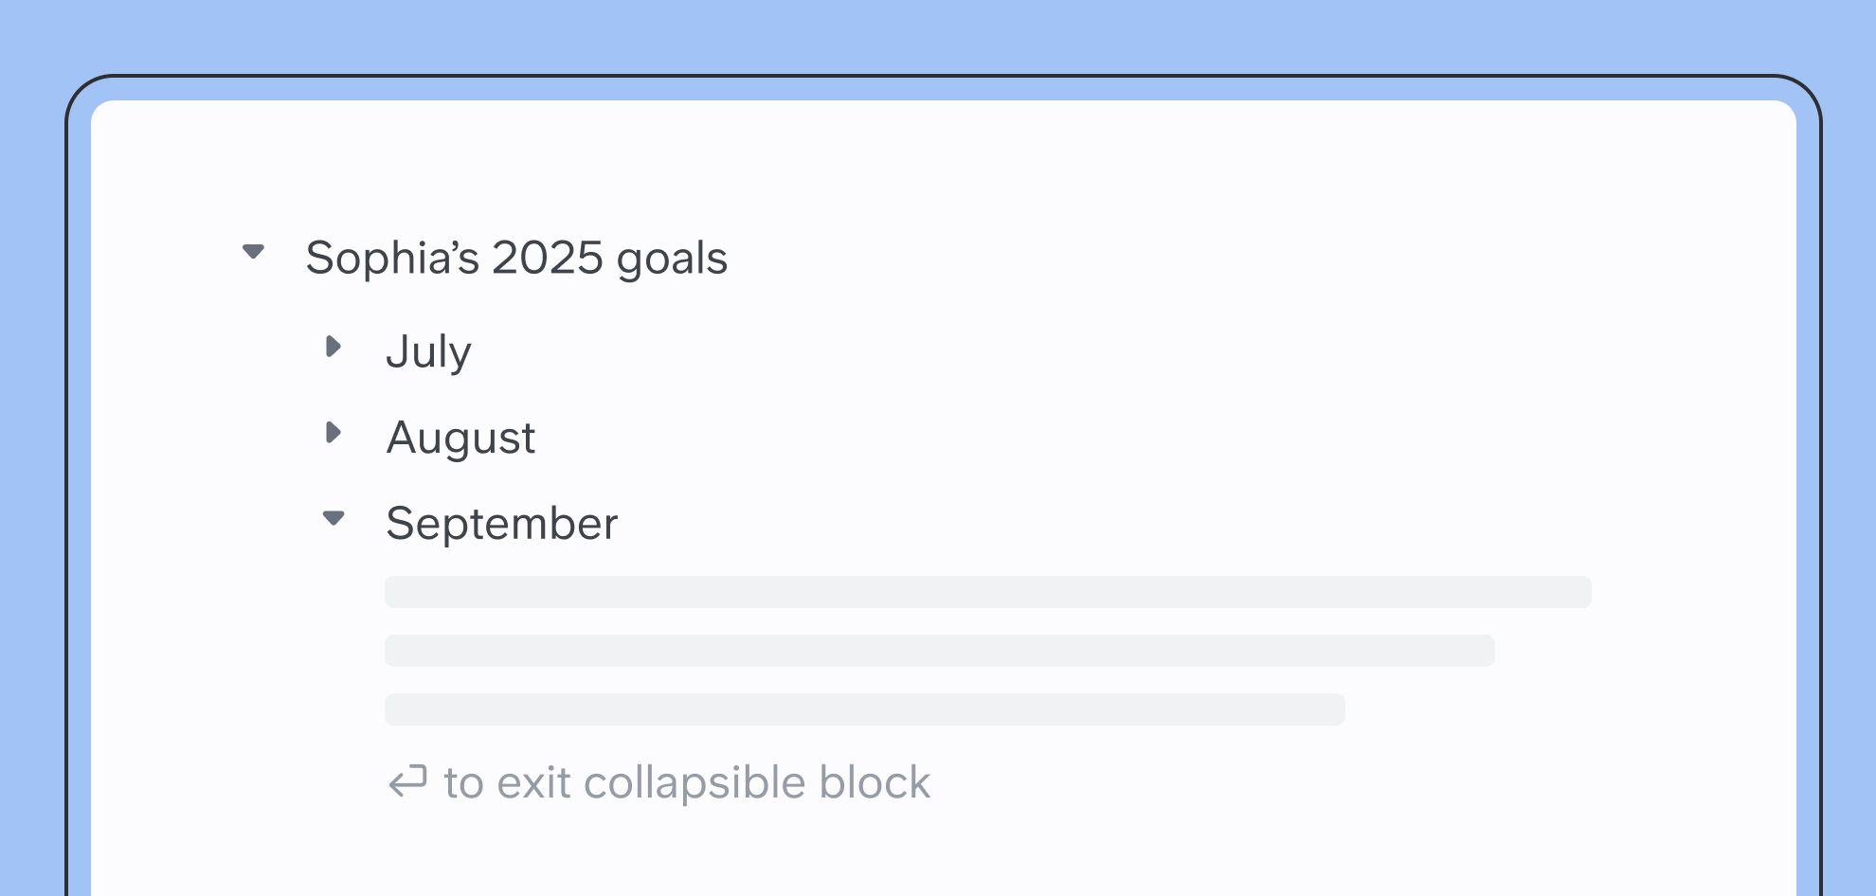The image size is (1876, 896).
Task: Click the blue background above the page
Action: pyautogui.click(x=938, y=36)
